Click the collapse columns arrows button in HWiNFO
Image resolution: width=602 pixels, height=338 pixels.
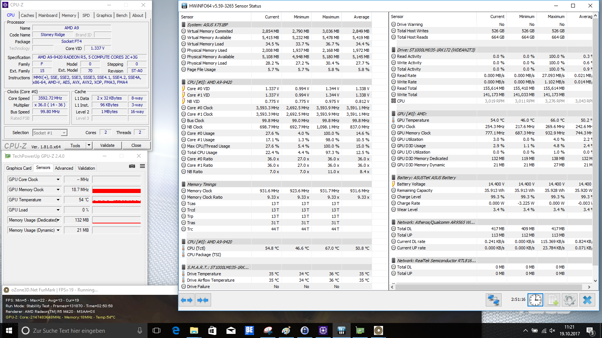coord(203,300)
